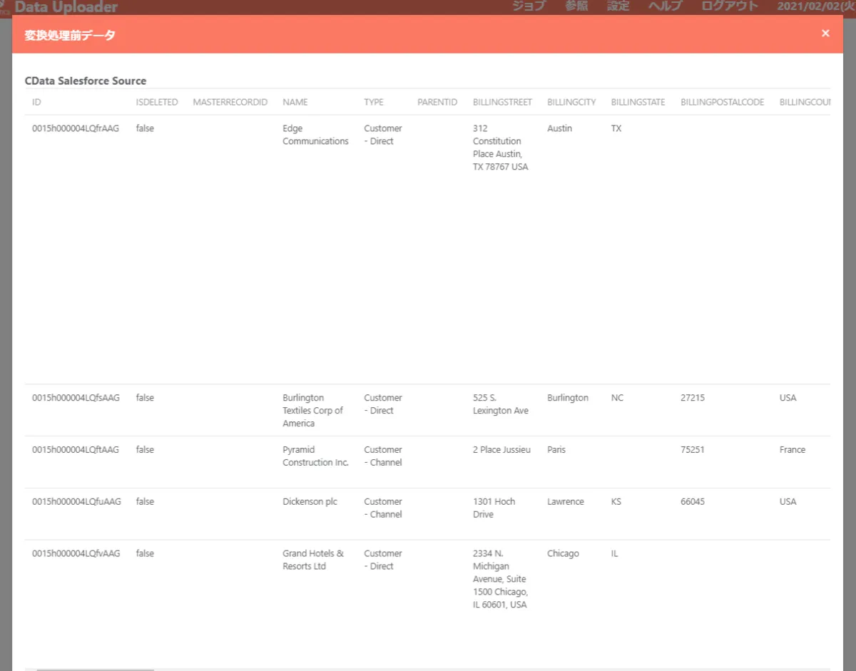
Task: Click the CData Salesforce Source heading
Action: [x=86, y=81]
